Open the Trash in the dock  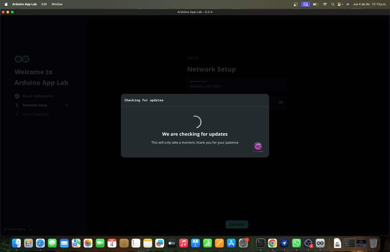(x=373, y=243)
